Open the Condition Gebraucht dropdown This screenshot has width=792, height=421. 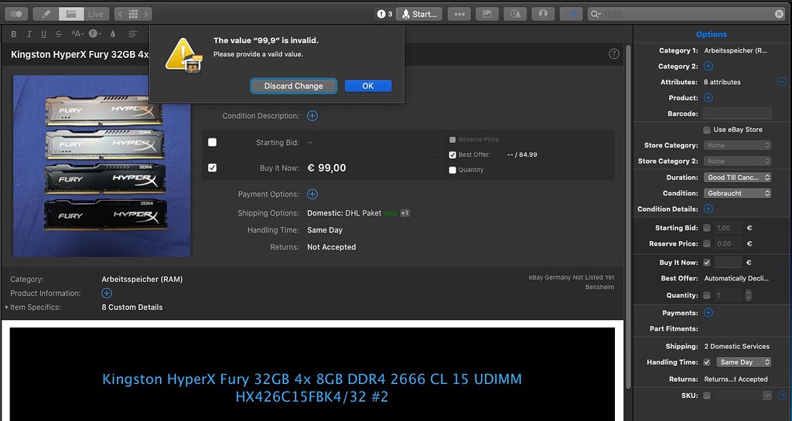click(x=737, y=193)
